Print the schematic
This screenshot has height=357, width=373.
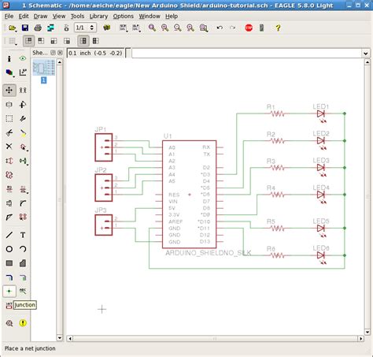click(x=38, y=28)
